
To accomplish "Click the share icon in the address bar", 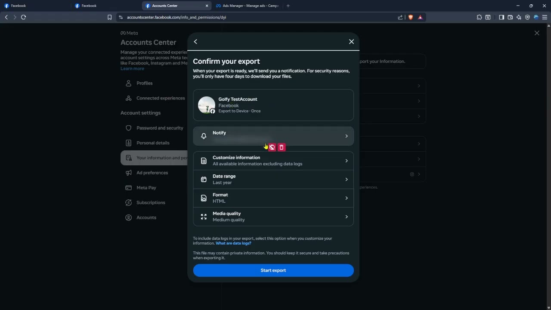I will (400, 17).
